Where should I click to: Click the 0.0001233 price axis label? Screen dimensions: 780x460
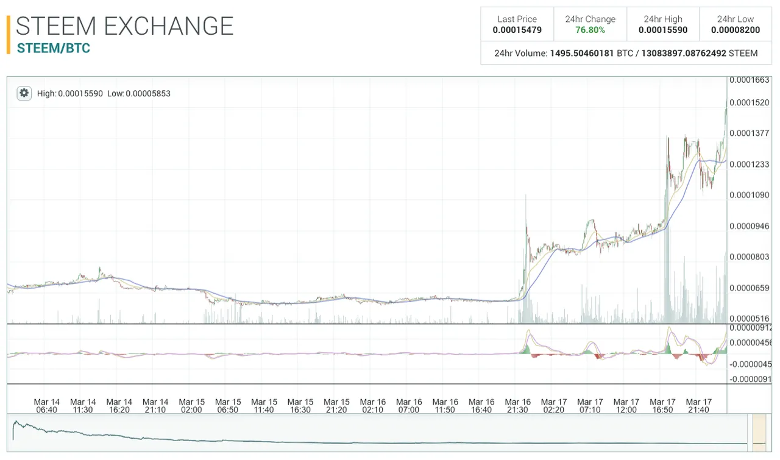click(750, 165)
